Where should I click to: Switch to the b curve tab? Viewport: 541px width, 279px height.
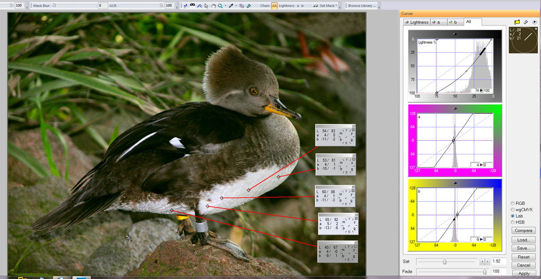[455, 22]
